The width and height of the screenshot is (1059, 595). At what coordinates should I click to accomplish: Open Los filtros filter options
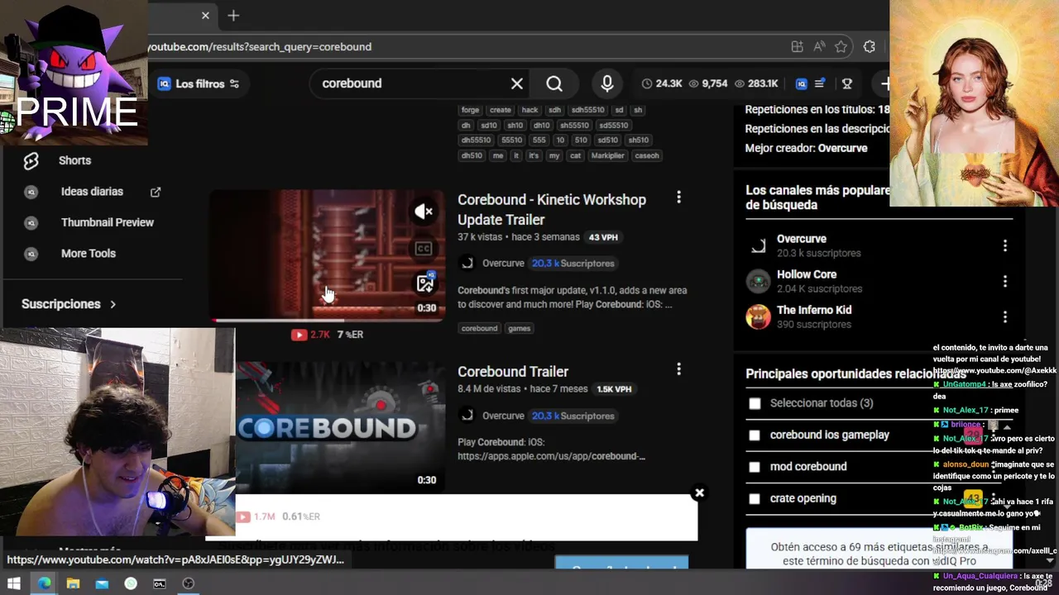click(199, 83)
